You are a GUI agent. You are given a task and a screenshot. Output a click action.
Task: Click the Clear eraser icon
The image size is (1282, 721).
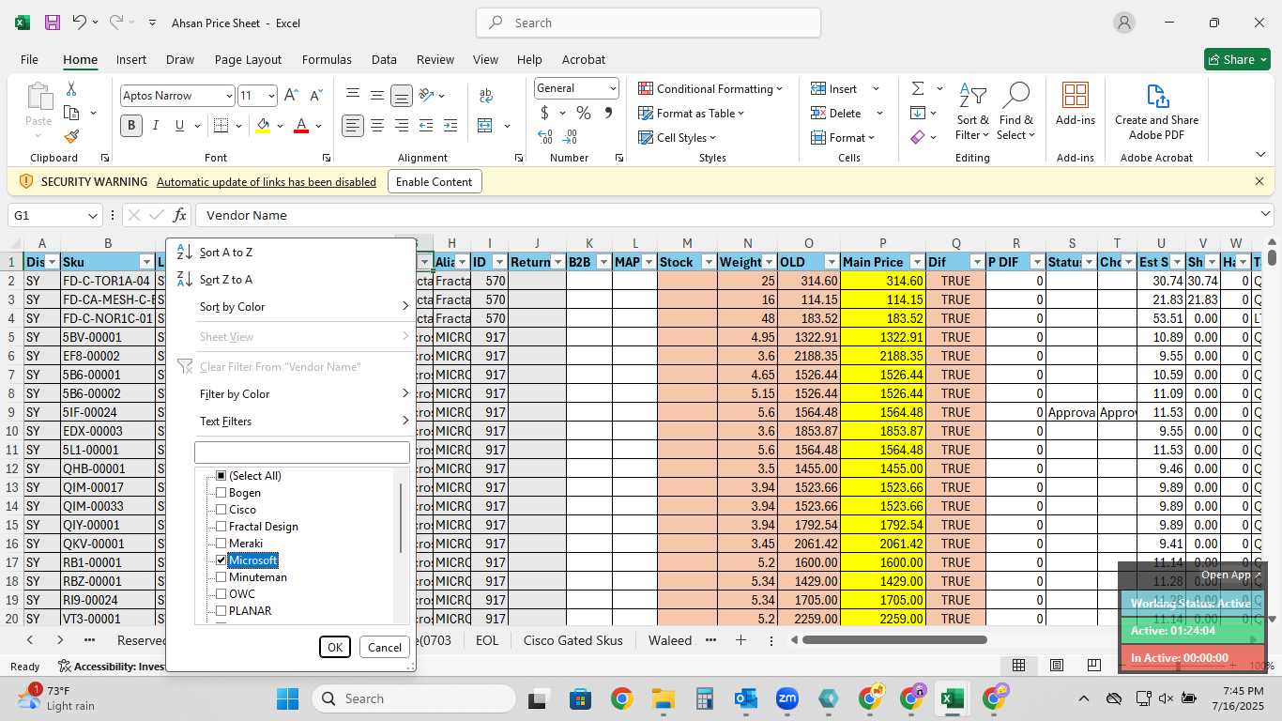click(x=918, y=137)
